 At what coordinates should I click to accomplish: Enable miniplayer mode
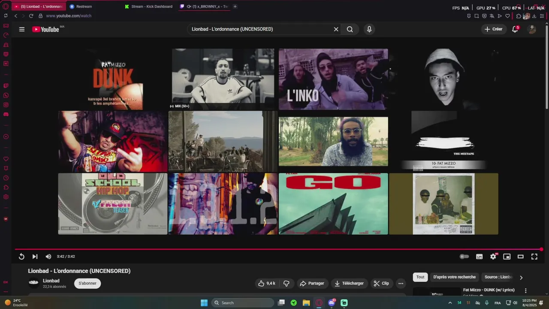(507, 257)
